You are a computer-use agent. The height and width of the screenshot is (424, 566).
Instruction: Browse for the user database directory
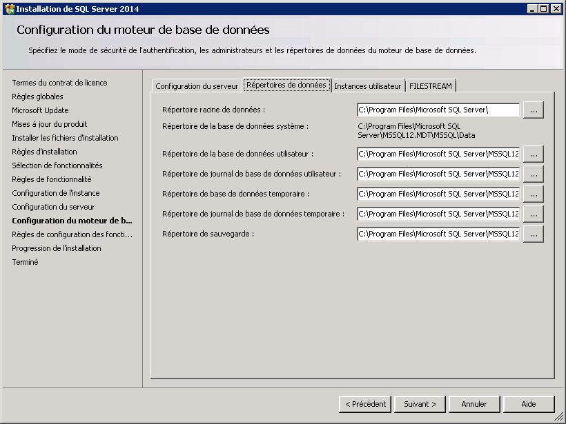click(533, 154)
